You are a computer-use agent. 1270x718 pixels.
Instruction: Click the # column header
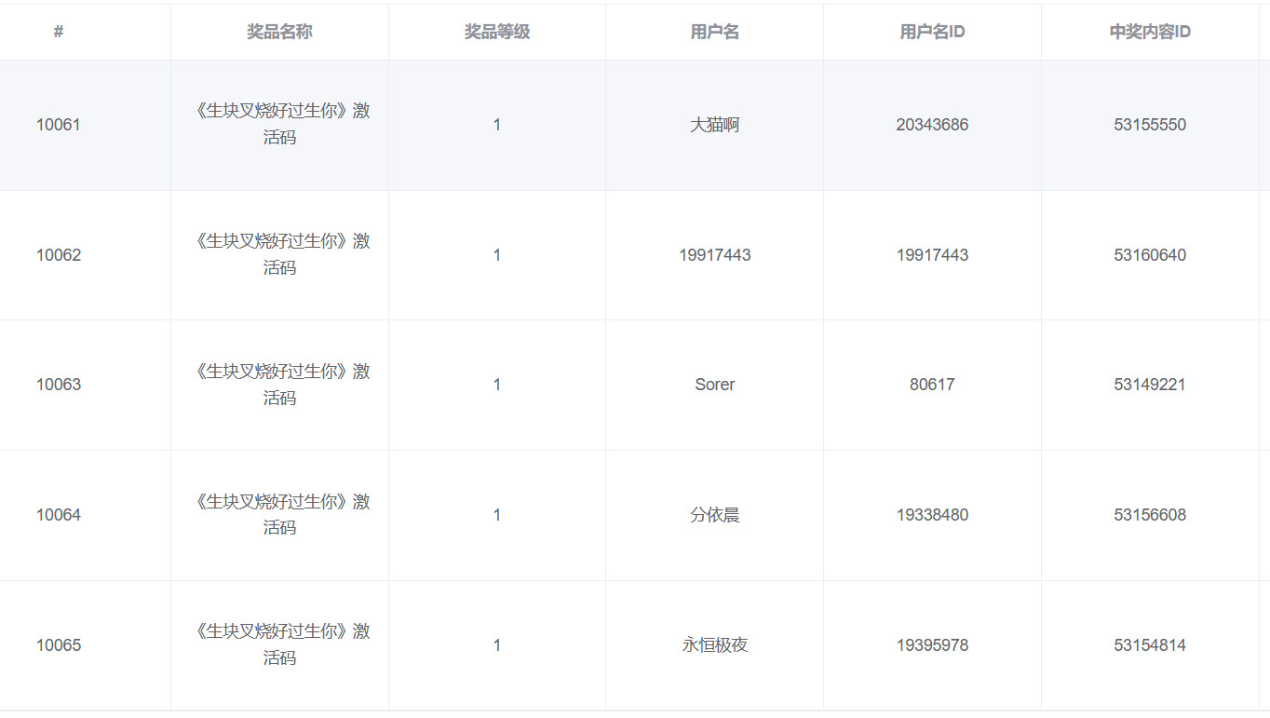pyautogui.click(x=59, y=32)
